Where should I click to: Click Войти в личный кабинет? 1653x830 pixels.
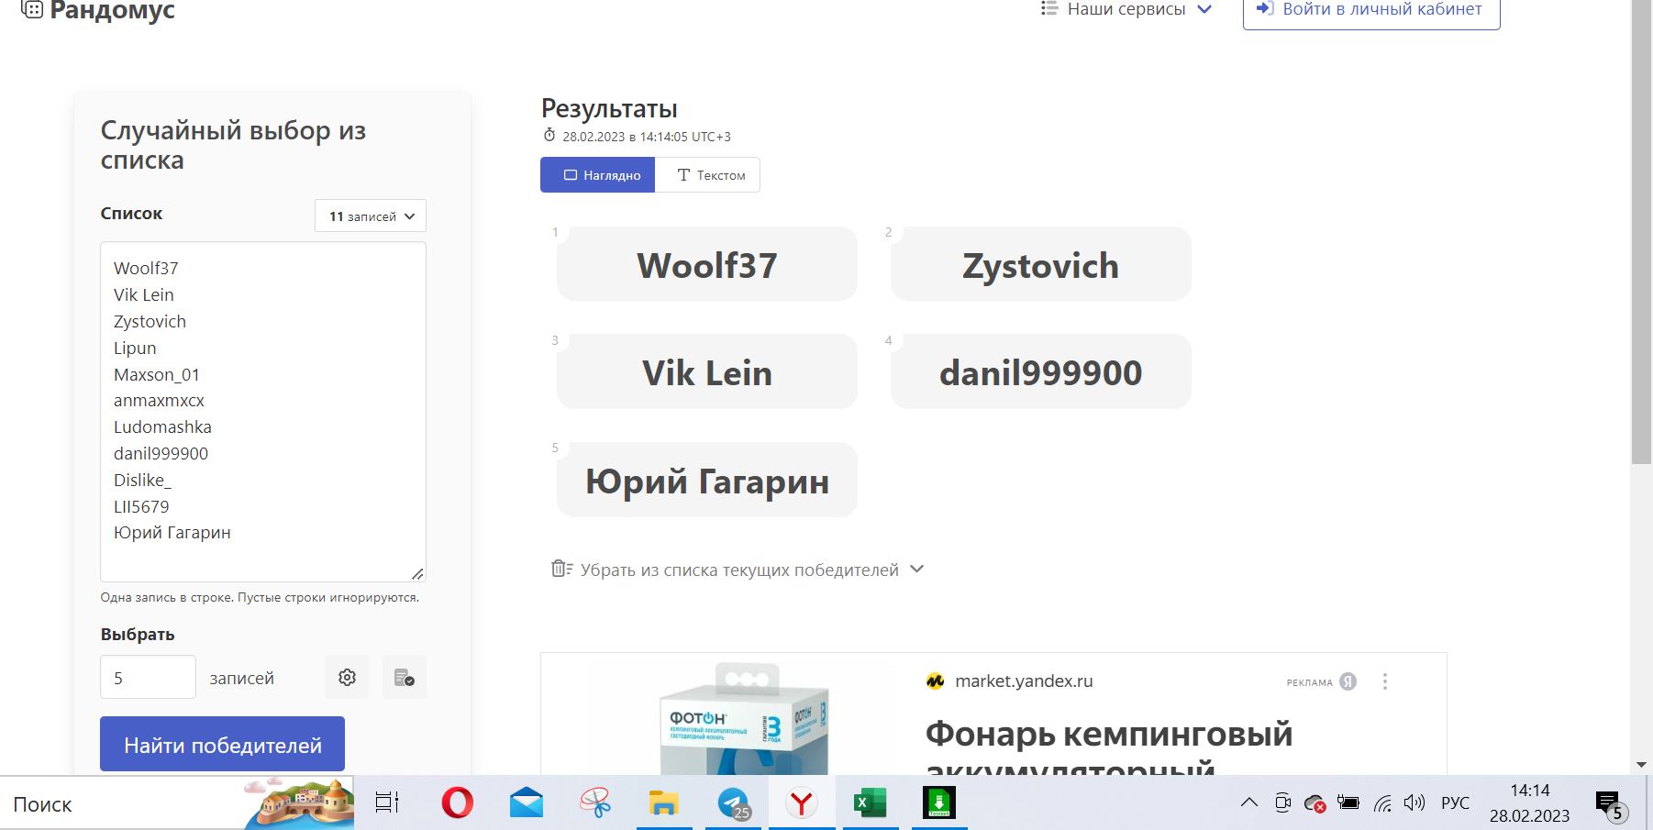1370,10
